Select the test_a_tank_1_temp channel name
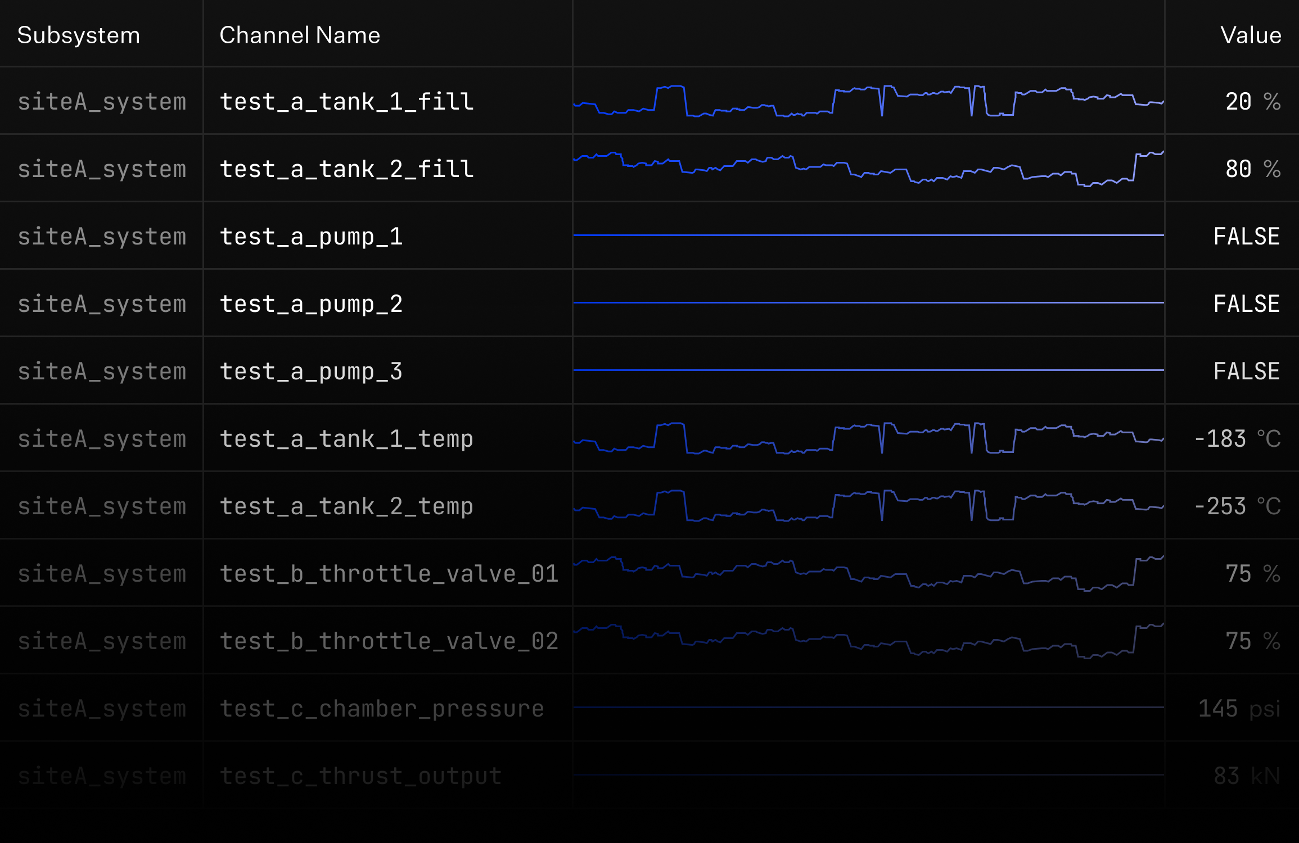Image resolution: width=1299 pixels, height=843 pixels. pos(346,439)
